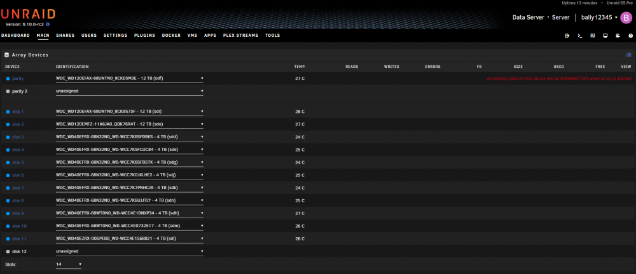Open the Settings tab

click(115, 36)
